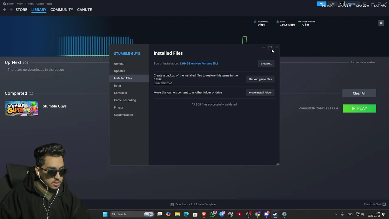This screenshot has height=219, width=389.
Task: Click the Clear All button
Action: pos(359,93)
